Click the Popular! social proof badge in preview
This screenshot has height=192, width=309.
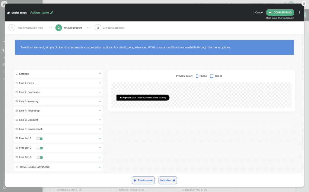click(143, 98)
